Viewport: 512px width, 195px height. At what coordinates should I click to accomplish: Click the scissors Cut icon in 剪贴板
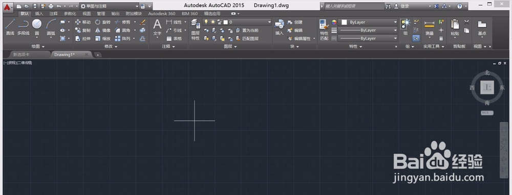click(x=466, y=22)
